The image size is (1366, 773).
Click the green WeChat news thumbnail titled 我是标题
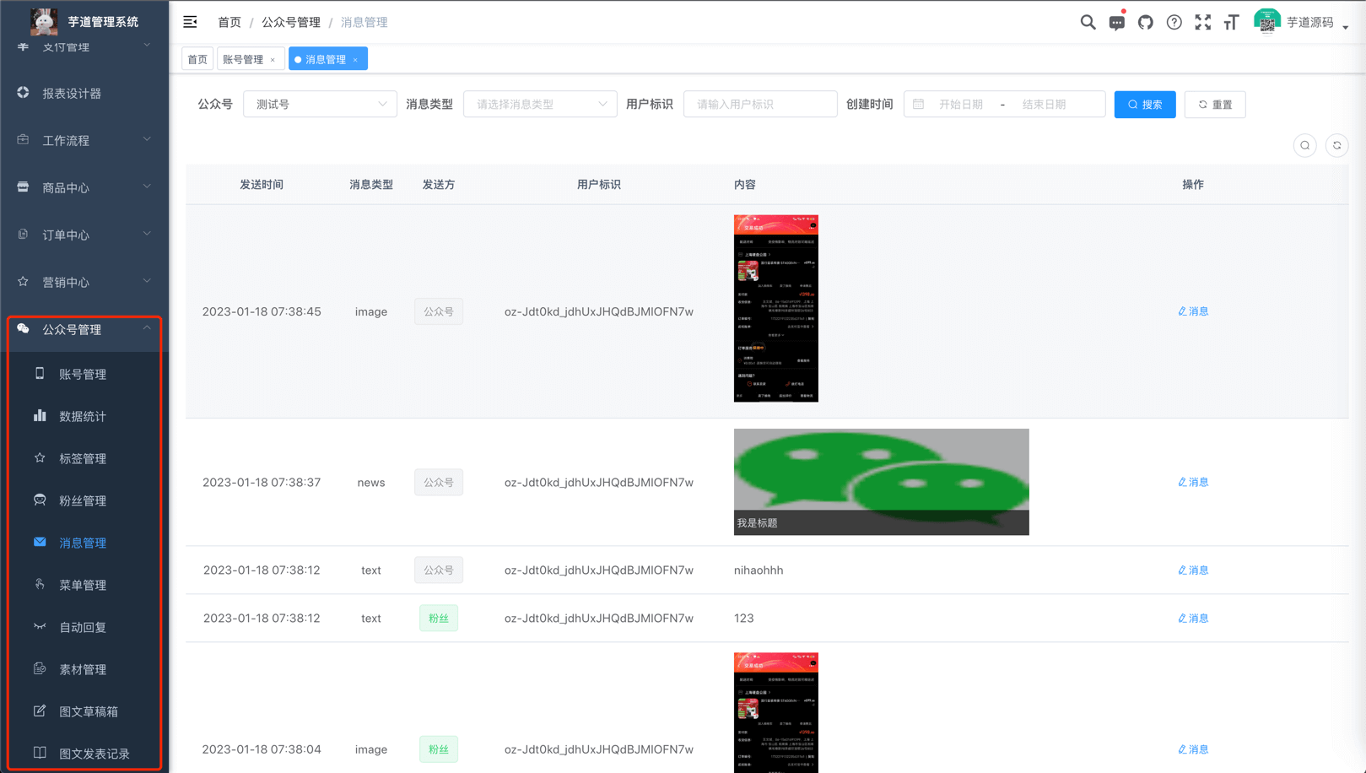[x=881, y=482]
